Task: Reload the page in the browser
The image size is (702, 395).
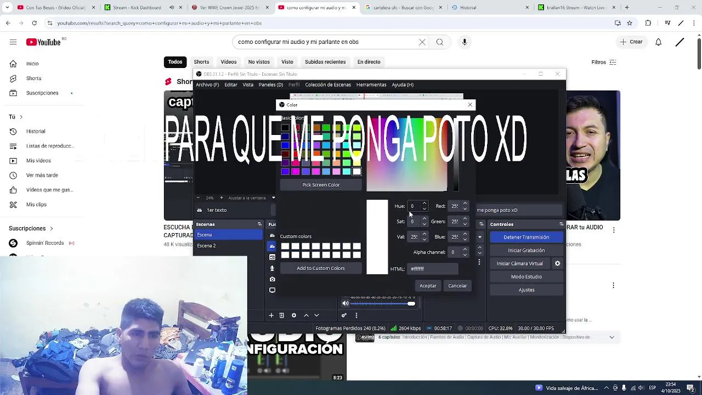Action: pos(34,23)
